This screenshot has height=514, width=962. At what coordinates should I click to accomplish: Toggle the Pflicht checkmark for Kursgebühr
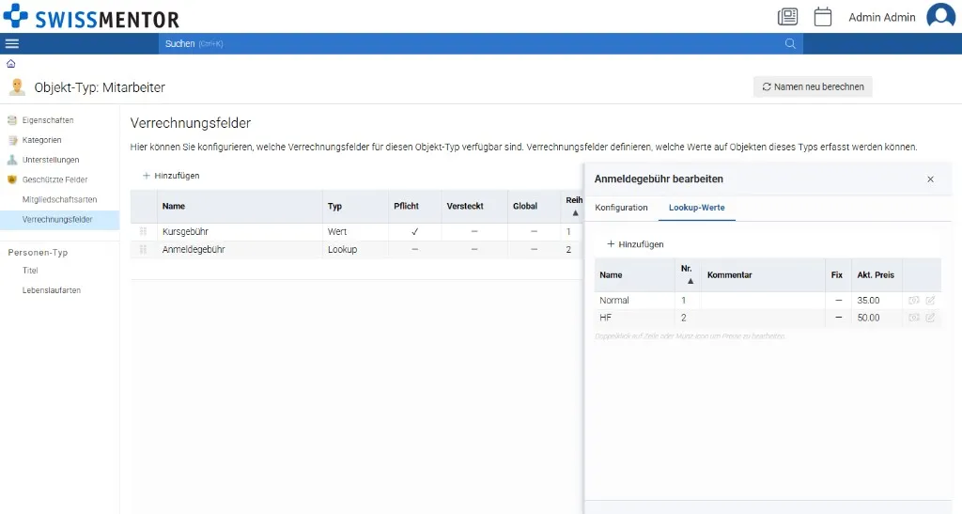point(414,232)
